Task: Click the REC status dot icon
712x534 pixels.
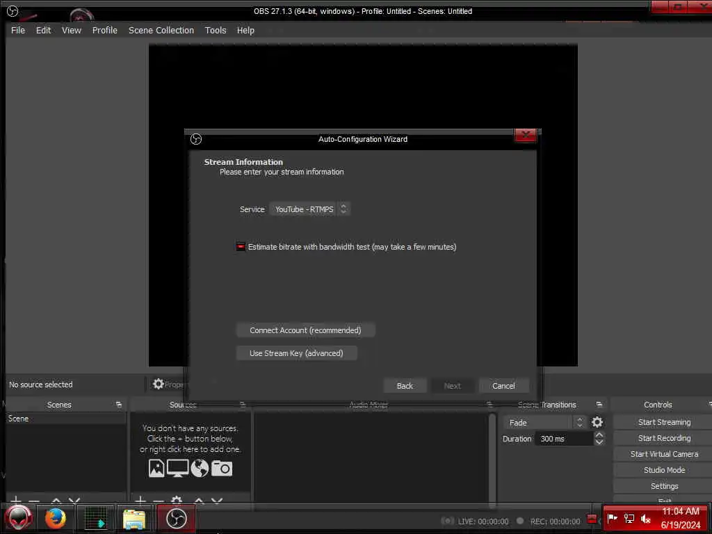Action: pyautogui.click(x=520, y=521)
